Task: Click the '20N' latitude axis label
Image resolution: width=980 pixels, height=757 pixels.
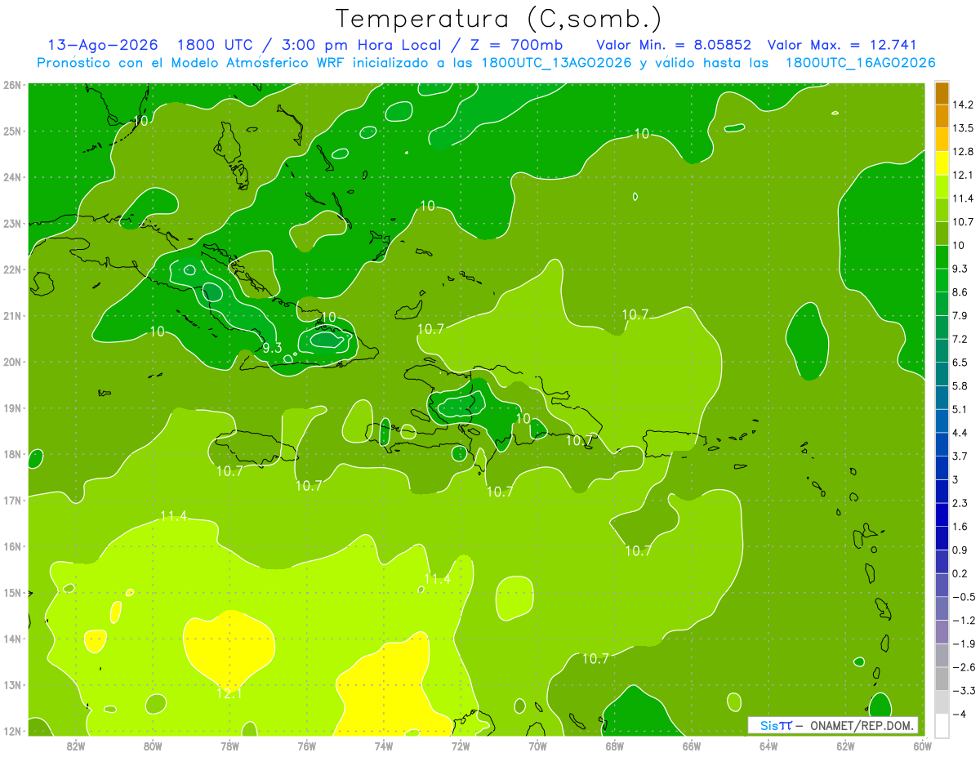Action: click(x=13, y=362)
